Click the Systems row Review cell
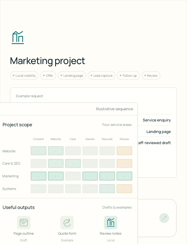The image size is (187, 244). point(124,189)
